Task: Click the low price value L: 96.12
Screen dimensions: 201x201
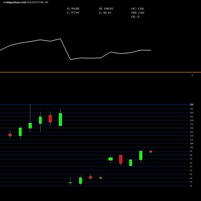Action: coord(105,13)
